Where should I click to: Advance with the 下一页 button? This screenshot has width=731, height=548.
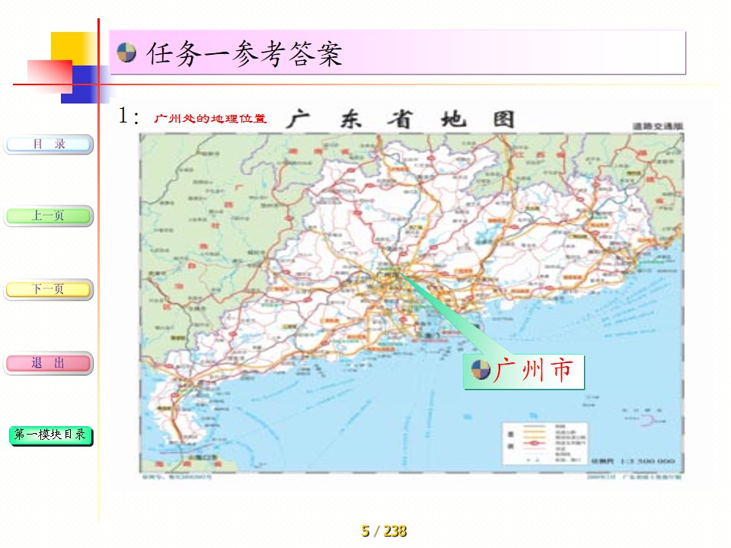(x=49, y=289)
